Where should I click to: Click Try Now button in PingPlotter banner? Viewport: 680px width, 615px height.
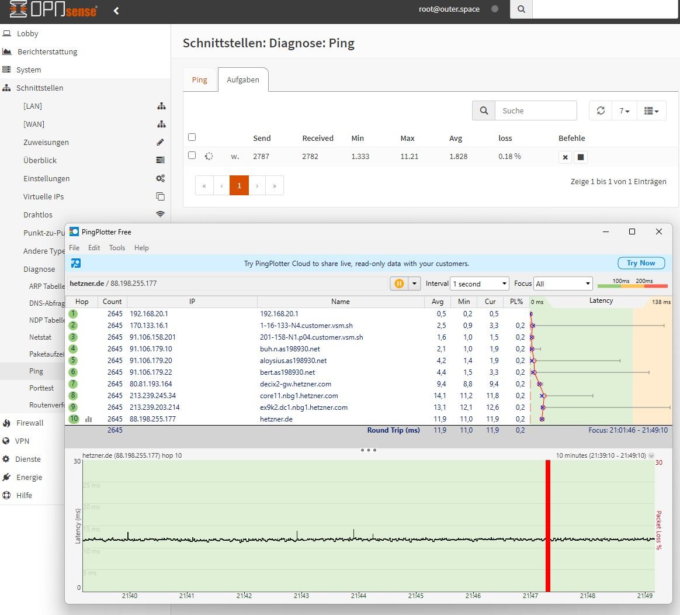coord(641,263)
